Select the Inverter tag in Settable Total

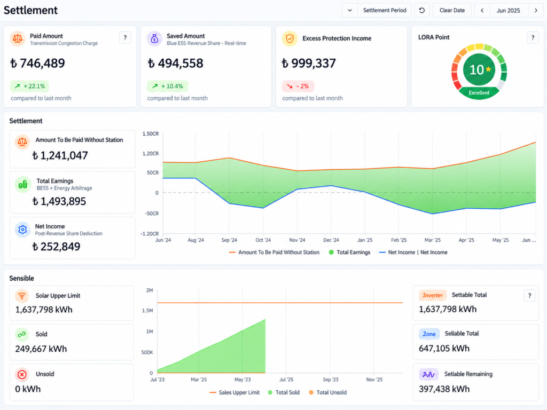click(433, 295)
